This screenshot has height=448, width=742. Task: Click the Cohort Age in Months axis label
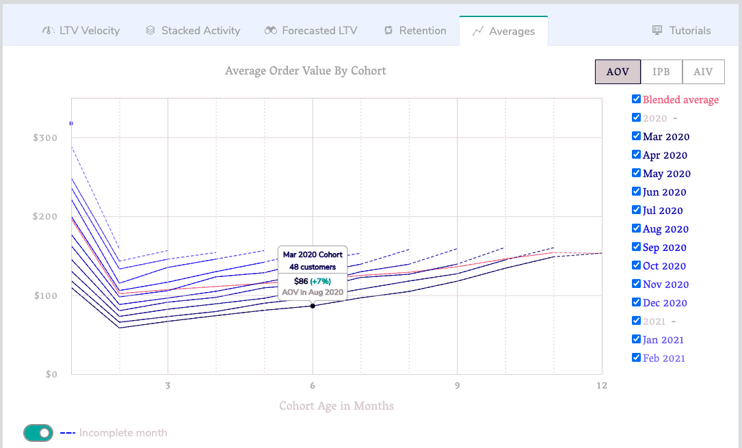pyautogui.click(x=336, y=406)
